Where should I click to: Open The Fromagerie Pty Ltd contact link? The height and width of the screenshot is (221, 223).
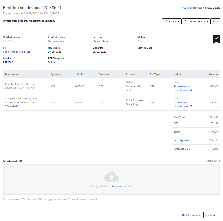(17, 52)
